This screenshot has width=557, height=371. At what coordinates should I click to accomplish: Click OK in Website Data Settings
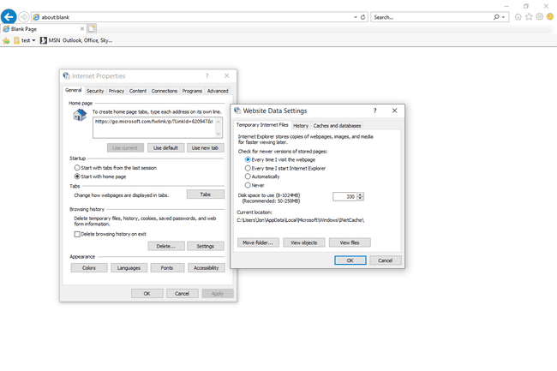tap(350, 260)
